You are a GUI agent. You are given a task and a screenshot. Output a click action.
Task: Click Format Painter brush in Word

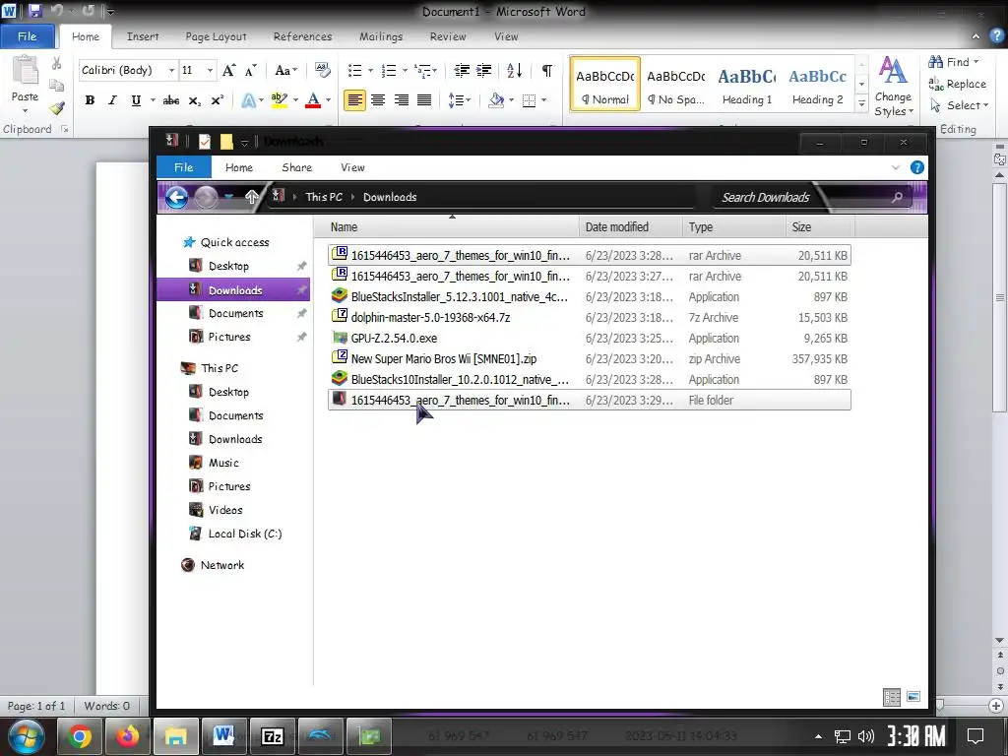pos(57,108)
